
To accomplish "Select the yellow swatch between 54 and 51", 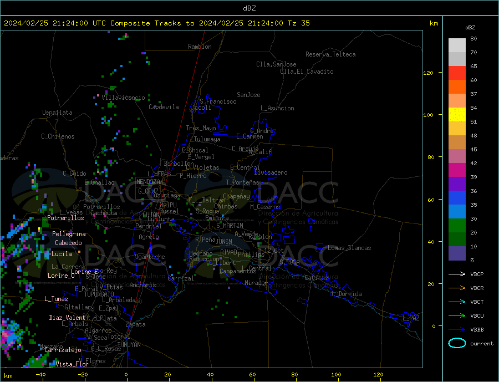I will (457, 115).
